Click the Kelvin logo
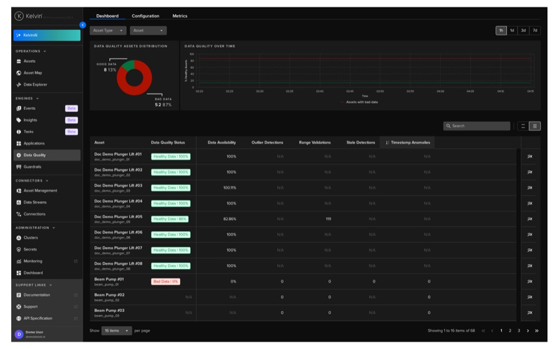 pos(29,16)
